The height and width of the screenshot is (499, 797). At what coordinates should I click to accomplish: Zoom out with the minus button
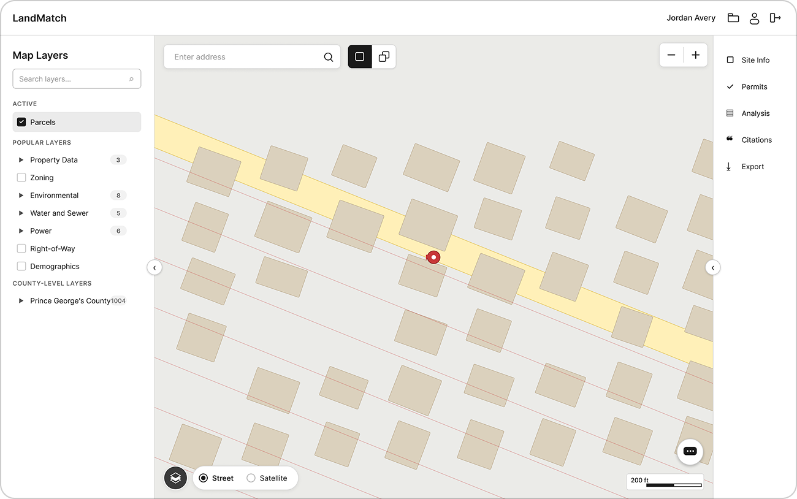tap(671, 55)
